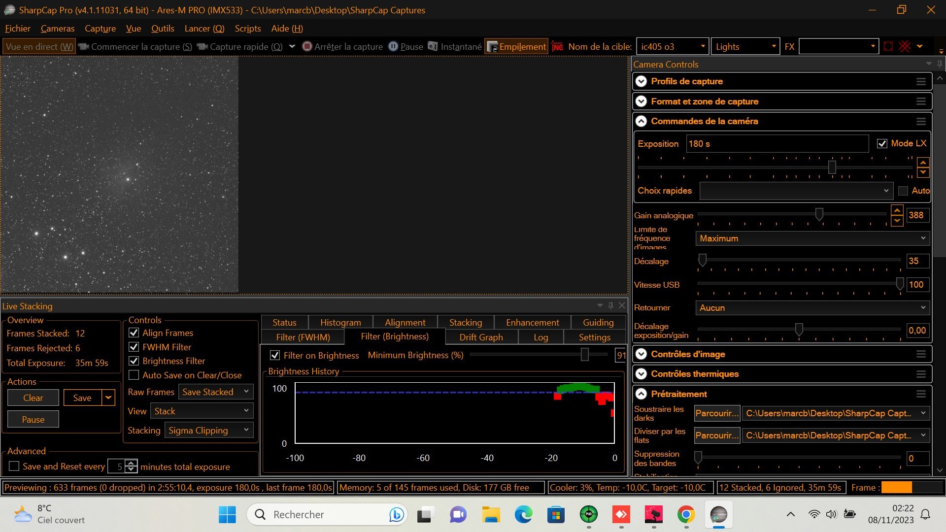Click the SharpCap taskbar icon
946x532 pixels.
(718, 515)
